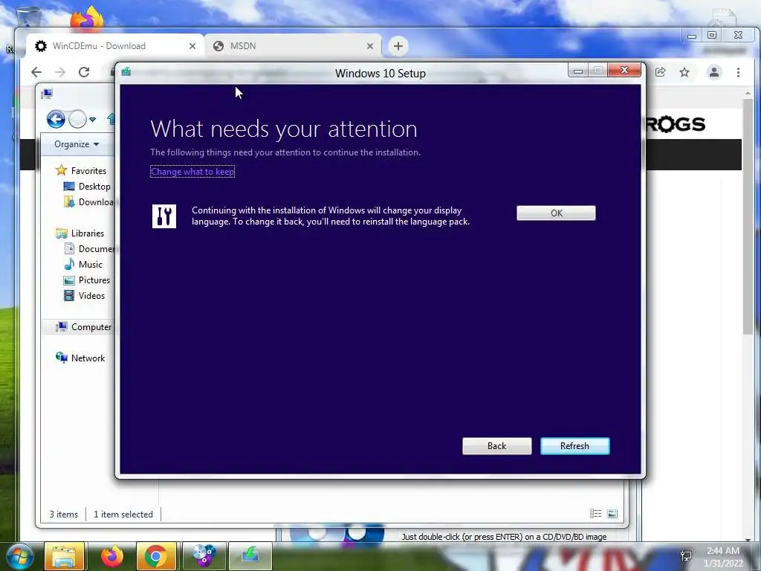Screen dimensions: 761x571
Task: Open the disc media app in taskbar
Action: point(204,556)
